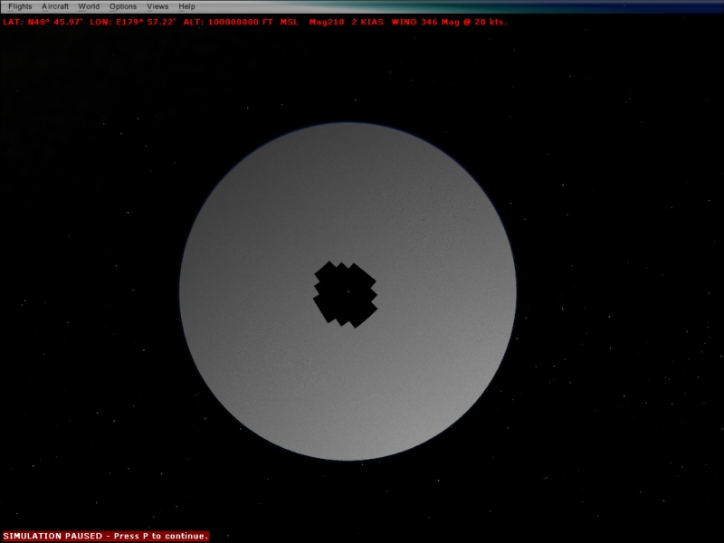Viewport: 724px width, 543px height.
Task: Click the topmost edge of the gray globe
Action: coord(348,125)
